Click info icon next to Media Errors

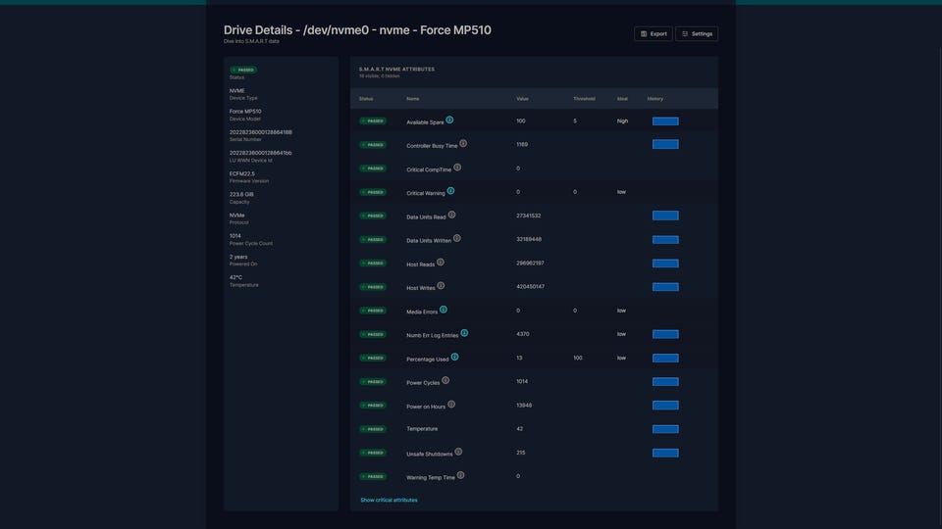444,310
